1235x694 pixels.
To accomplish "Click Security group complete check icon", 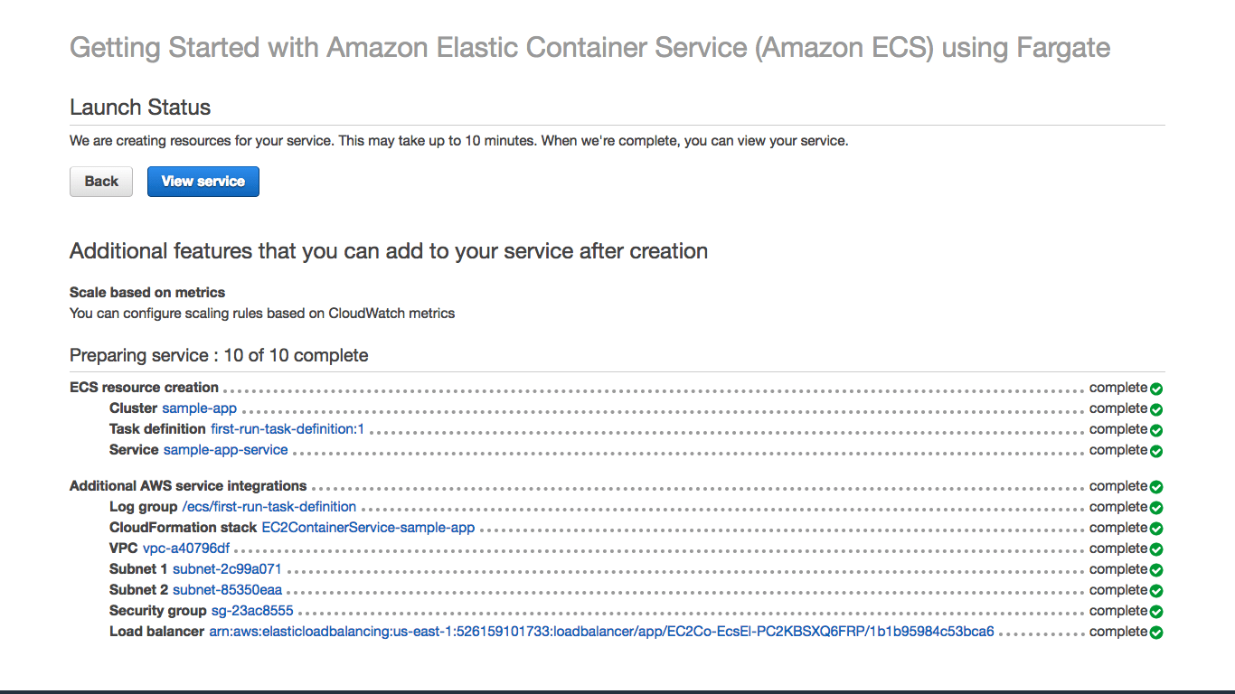I will 1156,612.
